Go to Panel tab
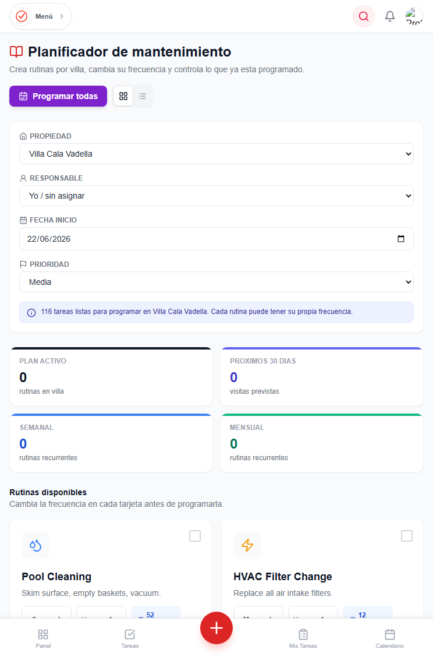The width and height of the screenshot is (433, 660). 43,638
